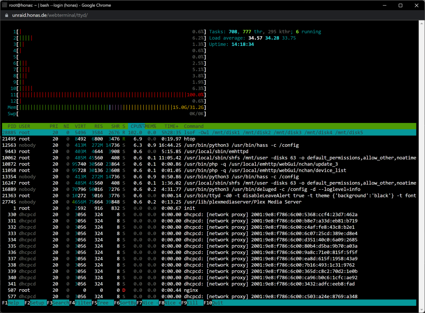Click the vertical scrollbar down arrow
The height and width of the screenshot is (313, 425).
pos(422,310)
